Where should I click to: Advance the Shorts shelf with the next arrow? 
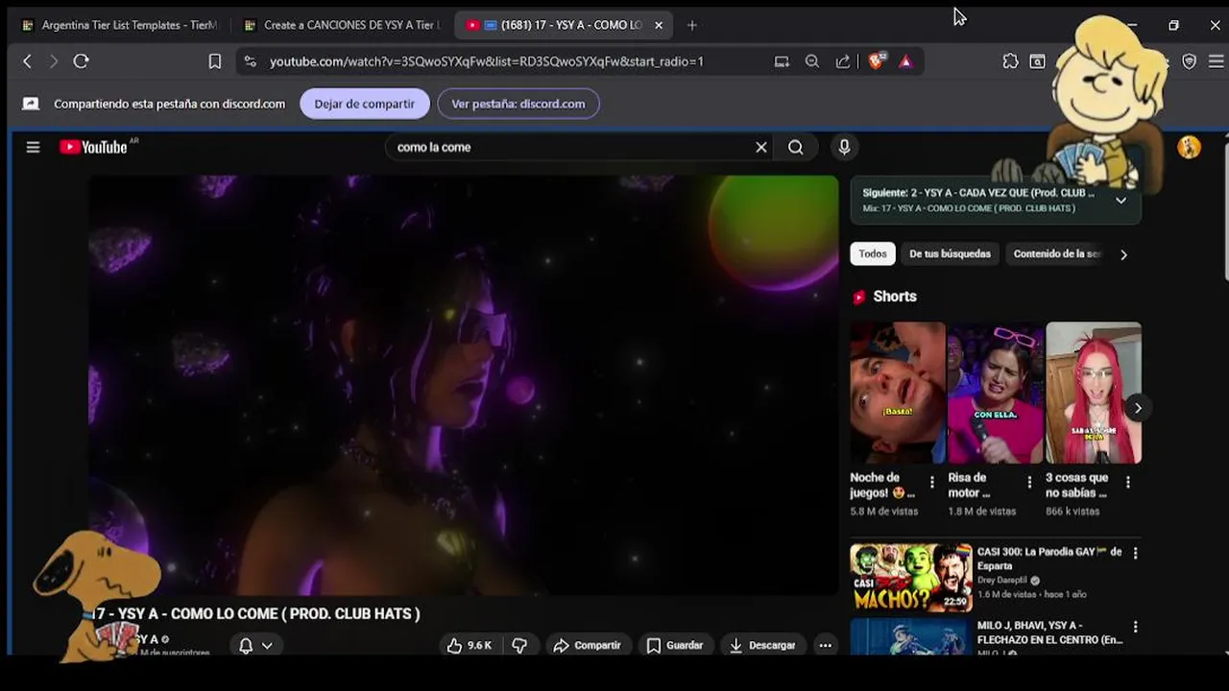click(x=1138, y=408)
